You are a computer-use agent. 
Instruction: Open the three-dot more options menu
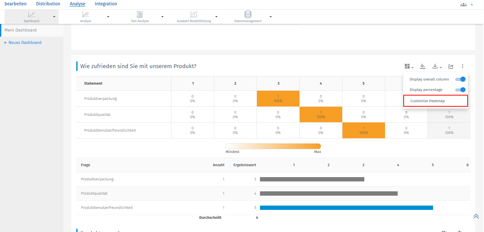click(463, 66)
